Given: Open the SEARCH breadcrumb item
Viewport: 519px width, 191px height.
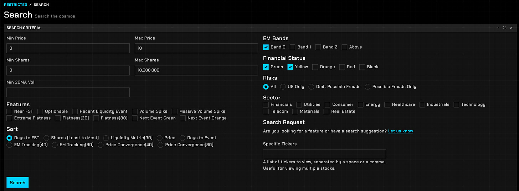Looking at the screenshot, I should 41,5.
